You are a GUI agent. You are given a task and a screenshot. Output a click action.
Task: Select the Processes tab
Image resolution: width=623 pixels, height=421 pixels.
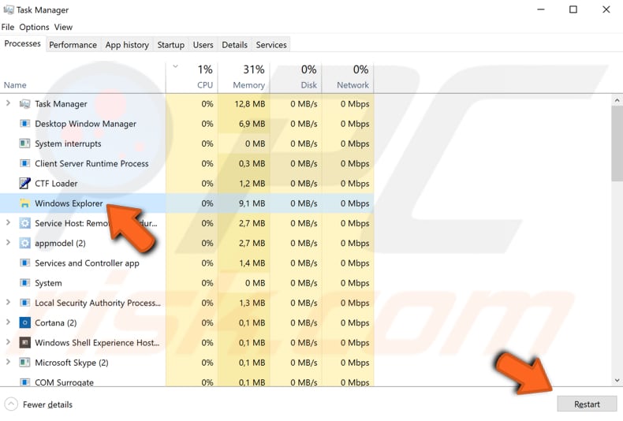(22, 43)
